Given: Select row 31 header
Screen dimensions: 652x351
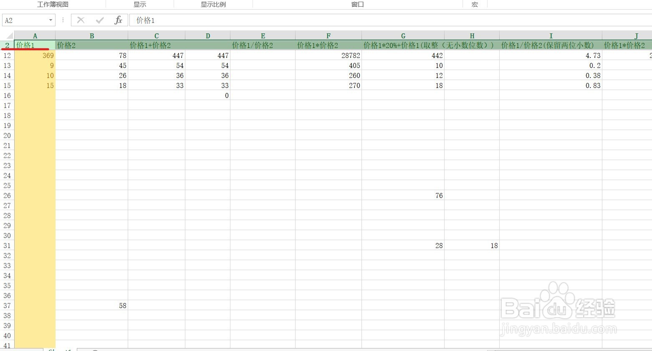Looking at the screenshot, I should (7, 246).
